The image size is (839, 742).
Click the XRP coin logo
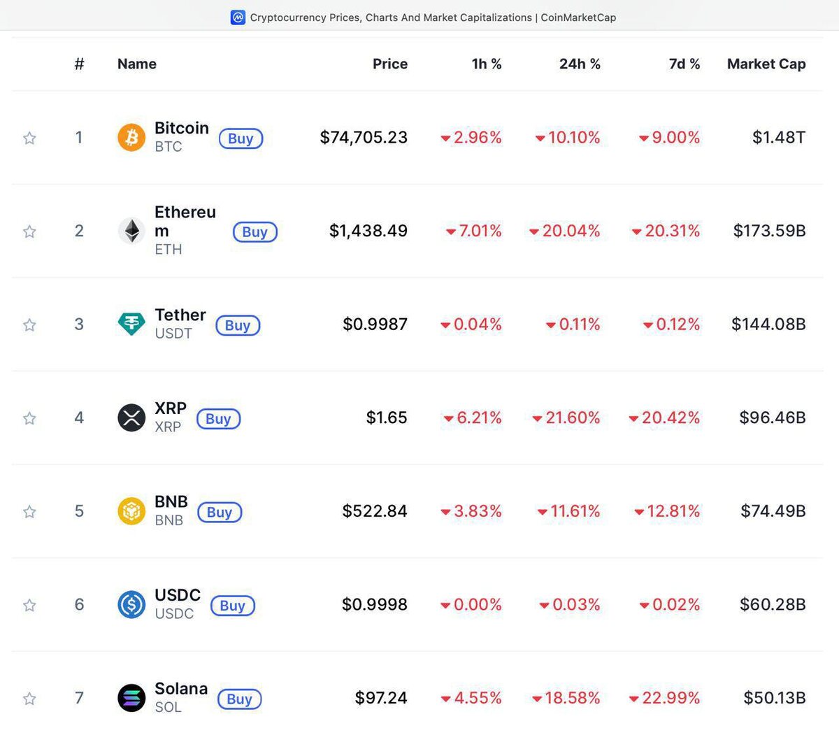tap(131, 418)
